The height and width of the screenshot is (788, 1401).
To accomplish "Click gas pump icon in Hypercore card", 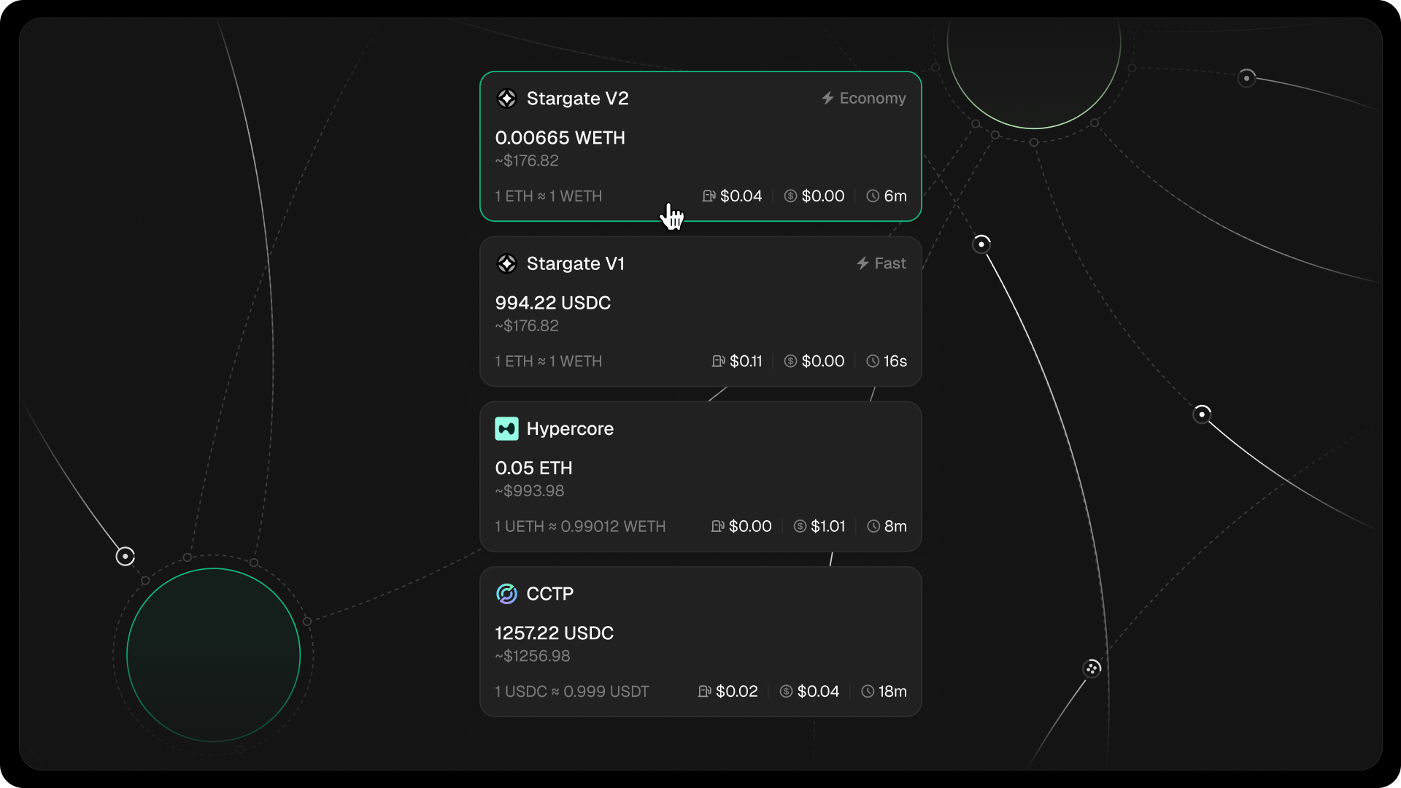I will point(717,526).
